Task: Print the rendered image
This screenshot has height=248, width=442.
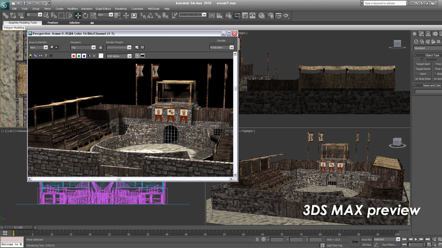Action: (x=46, y=55)
